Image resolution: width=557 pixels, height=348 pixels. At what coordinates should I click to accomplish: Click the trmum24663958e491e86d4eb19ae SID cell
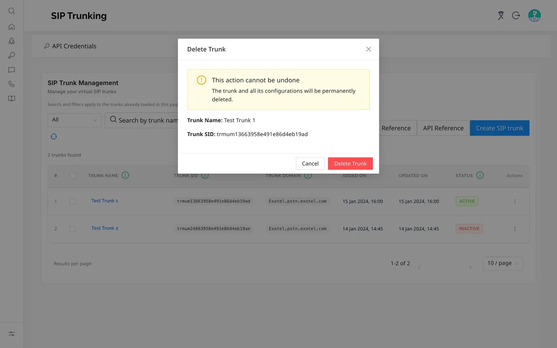pos(214,229)
